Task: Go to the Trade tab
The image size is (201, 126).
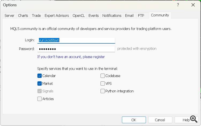Action: [x=36, y=16]
